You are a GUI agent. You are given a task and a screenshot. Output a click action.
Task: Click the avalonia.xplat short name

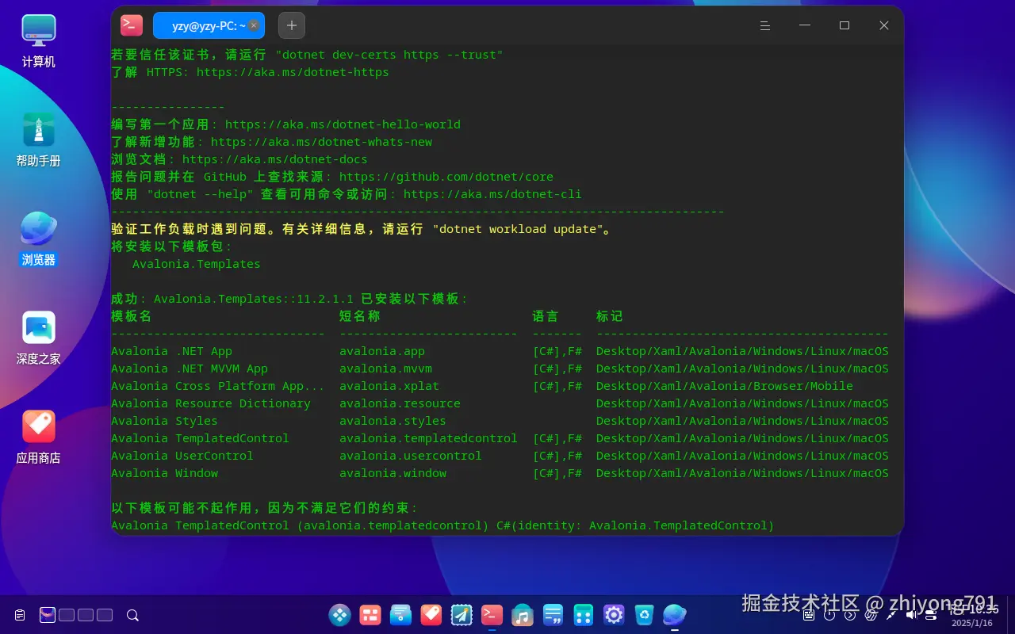tap(389, 386)
